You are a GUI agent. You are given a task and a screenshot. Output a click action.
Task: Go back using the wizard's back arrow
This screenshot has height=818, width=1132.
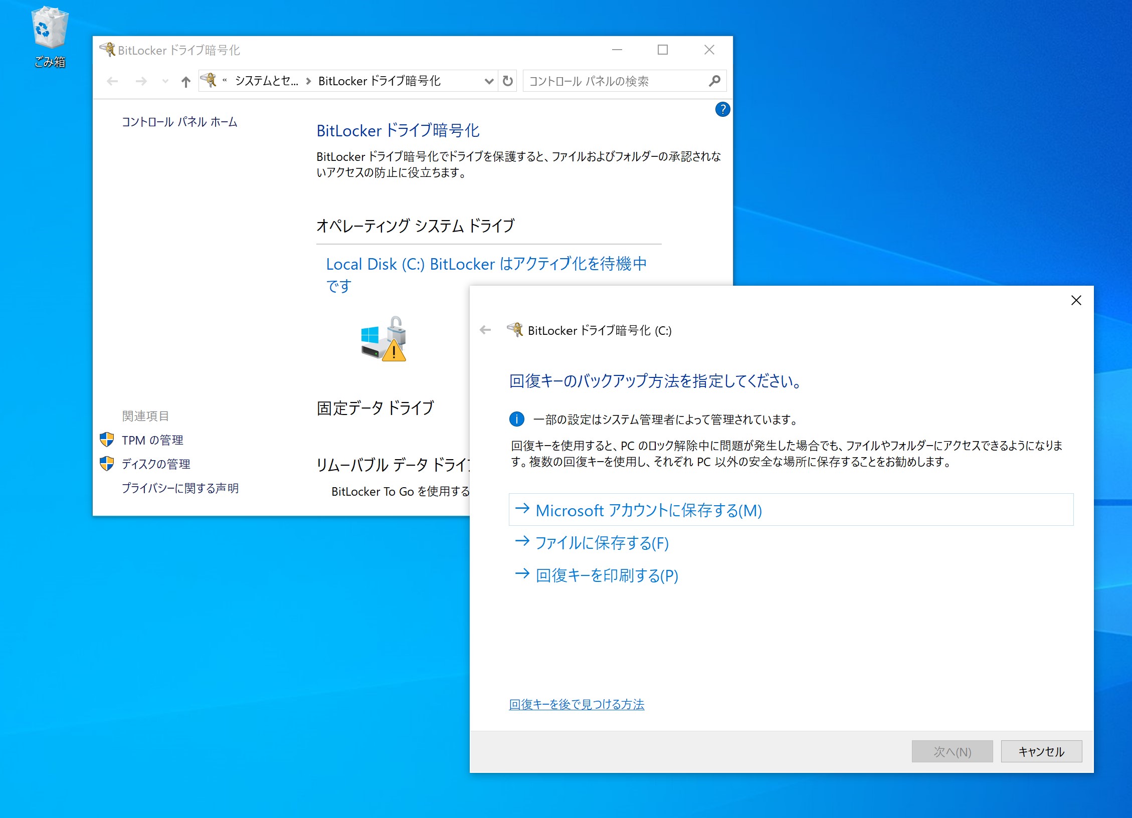(x=484, y=330)
